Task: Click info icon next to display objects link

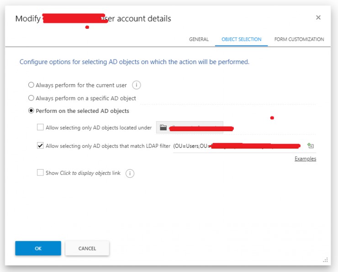Action: click(x=130, y=173)
